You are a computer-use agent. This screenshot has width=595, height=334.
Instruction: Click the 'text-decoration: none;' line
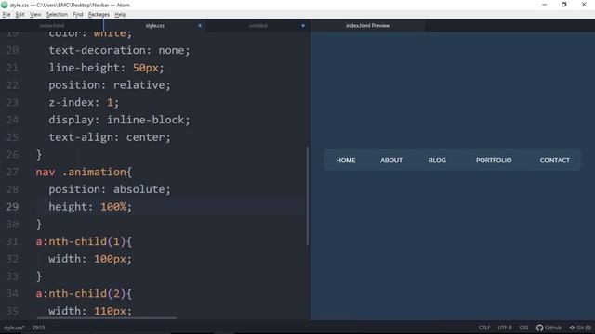coord(119,50)
